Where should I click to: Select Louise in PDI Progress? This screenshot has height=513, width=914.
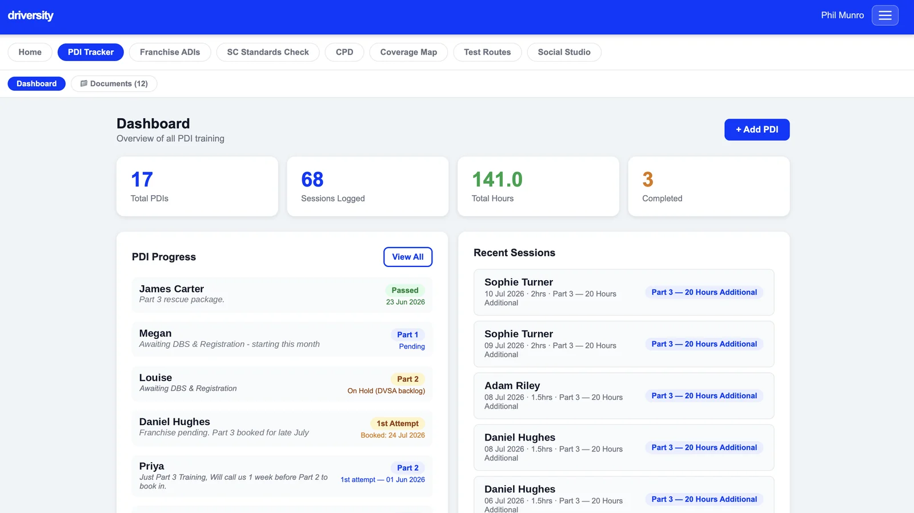282,383
